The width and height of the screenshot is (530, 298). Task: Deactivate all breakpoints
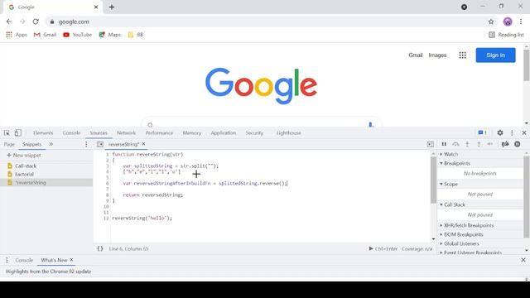coord(505,144)
